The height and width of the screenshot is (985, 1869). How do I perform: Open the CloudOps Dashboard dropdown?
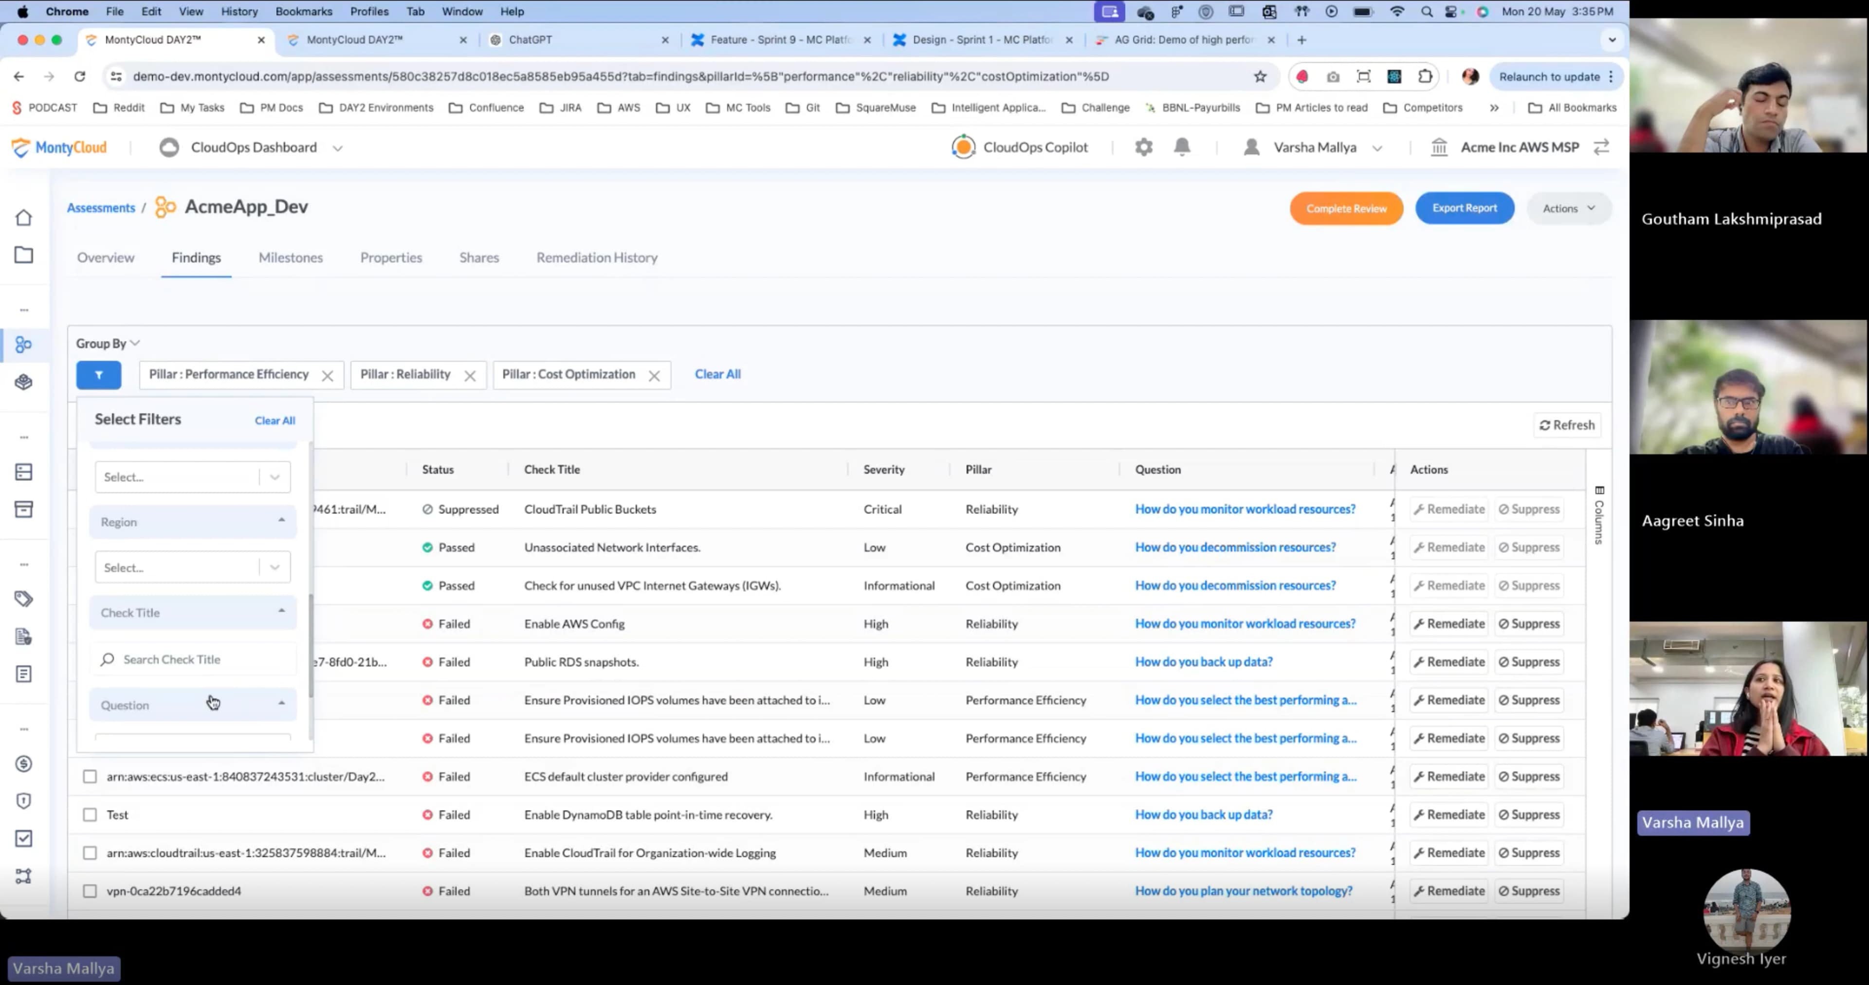pos(251,147)
